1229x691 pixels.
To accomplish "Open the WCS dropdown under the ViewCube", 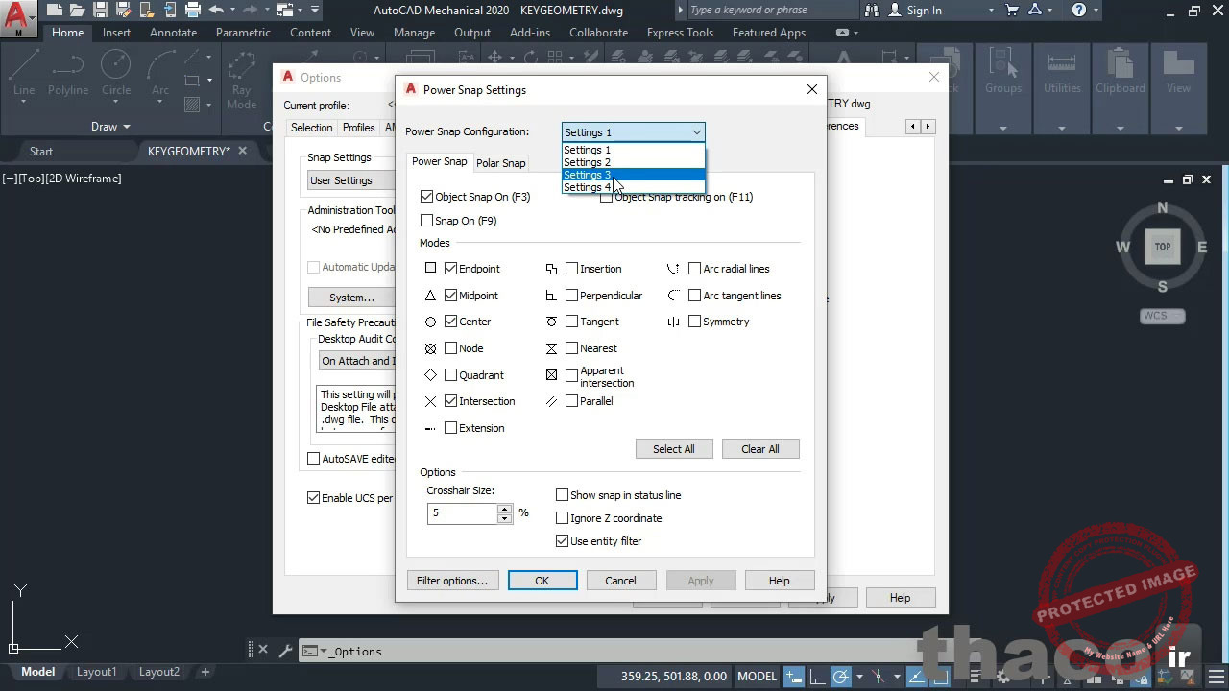I will pos(1163,316).
